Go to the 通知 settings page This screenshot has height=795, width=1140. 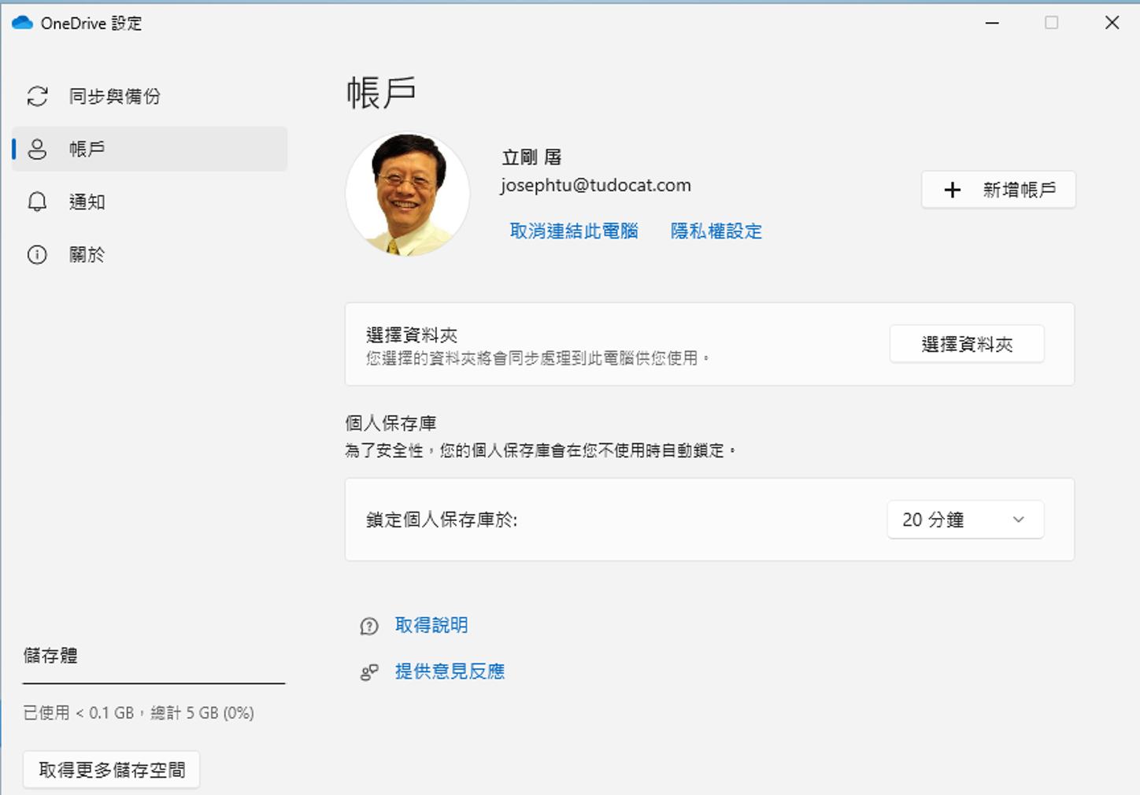click(150, 202)
